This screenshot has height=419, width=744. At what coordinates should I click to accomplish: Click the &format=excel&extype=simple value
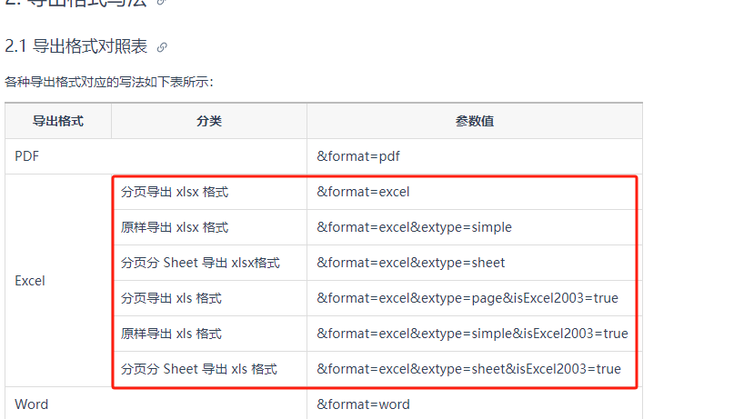(414, 227)
